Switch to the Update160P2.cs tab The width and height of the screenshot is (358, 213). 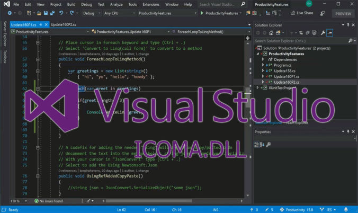tap(64, 24)
